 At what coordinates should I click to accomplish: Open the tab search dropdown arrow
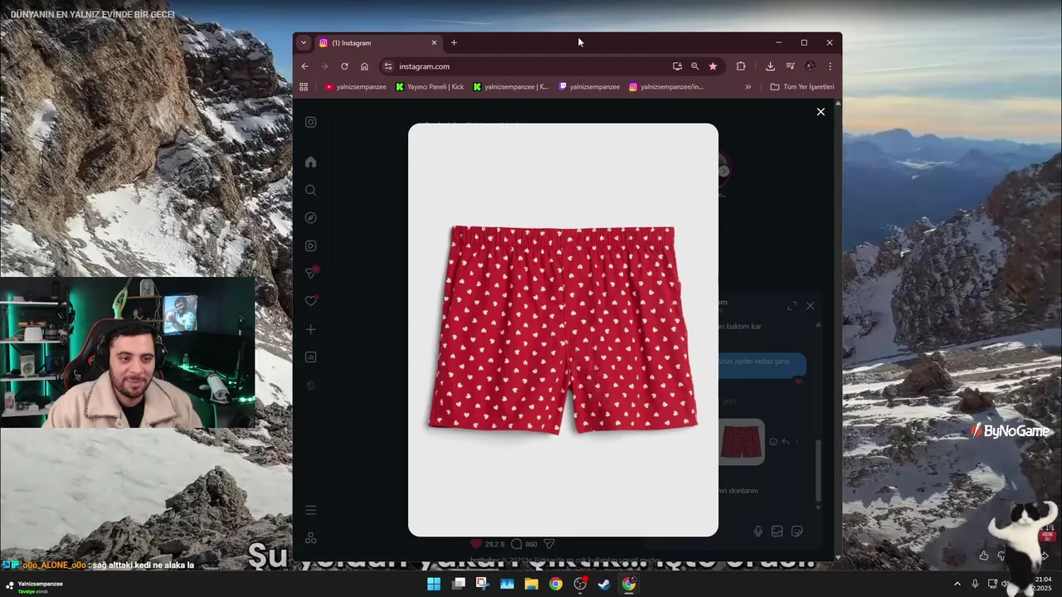(304, 42)
